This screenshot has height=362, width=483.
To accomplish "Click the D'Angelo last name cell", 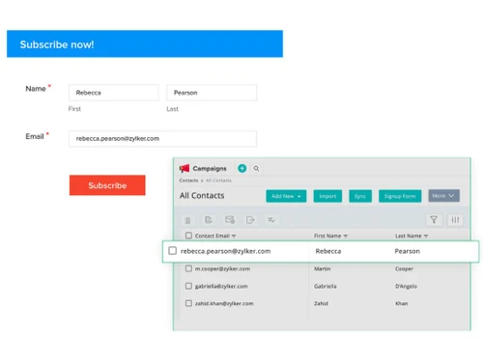I will point(406,286).
